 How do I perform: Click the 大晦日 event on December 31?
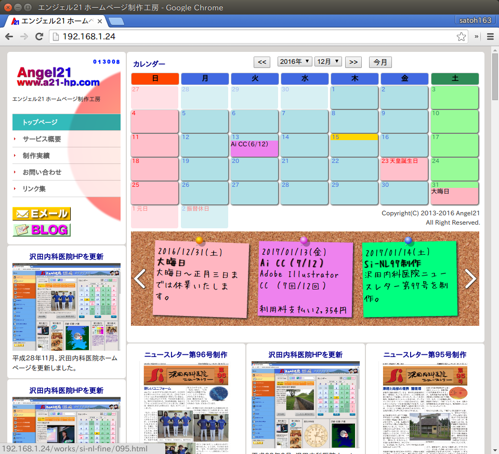(x=454, y=196)
